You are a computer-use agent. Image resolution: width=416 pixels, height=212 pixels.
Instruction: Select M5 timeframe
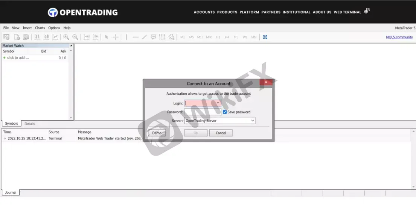tap(191, 37)
